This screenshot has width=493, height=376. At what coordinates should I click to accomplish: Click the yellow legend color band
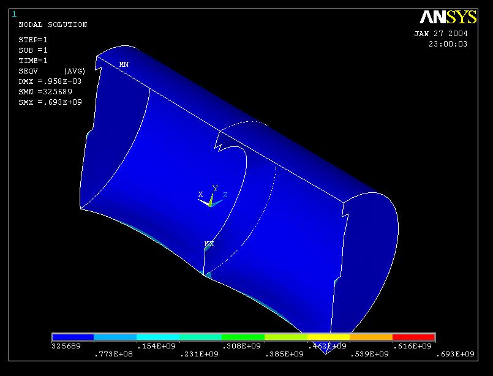click(x=328, y=337)
